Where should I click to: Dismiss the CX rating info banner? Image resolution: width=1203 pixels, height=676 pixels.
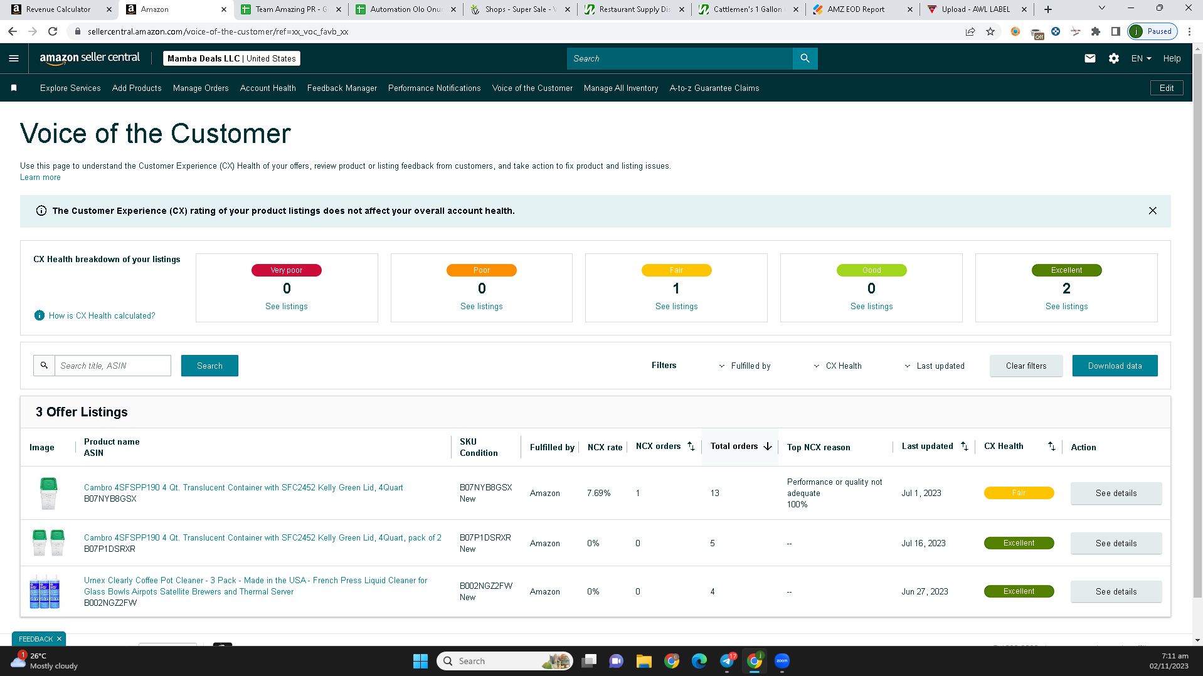pyautogui.click(x=1153, y=211)
